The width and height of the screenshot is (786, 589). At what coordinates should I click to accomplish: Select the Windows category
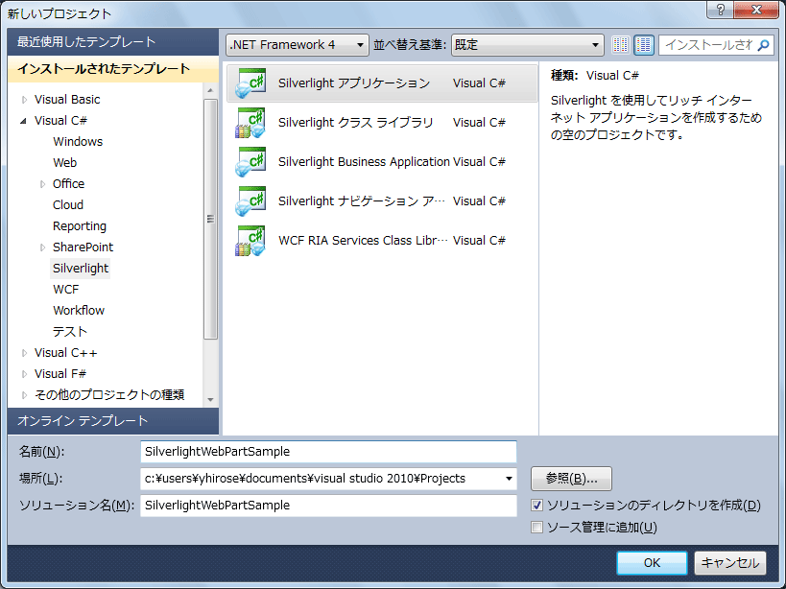coord(78,142)
